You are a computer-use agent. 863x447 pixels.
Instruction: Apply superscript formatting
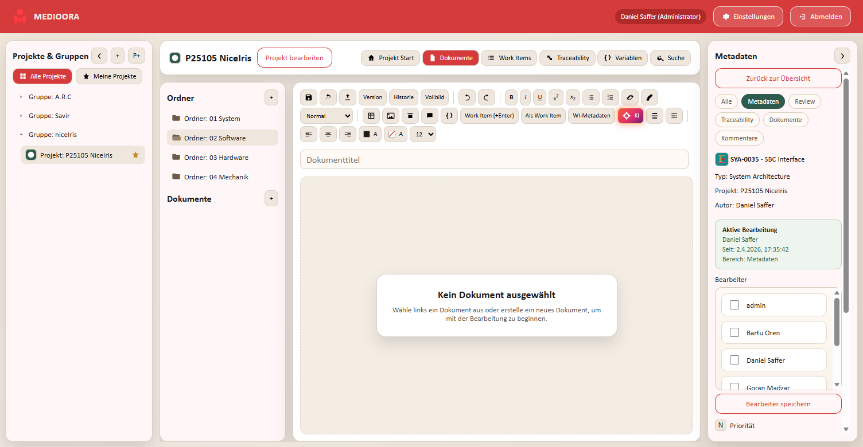point(555,97)
